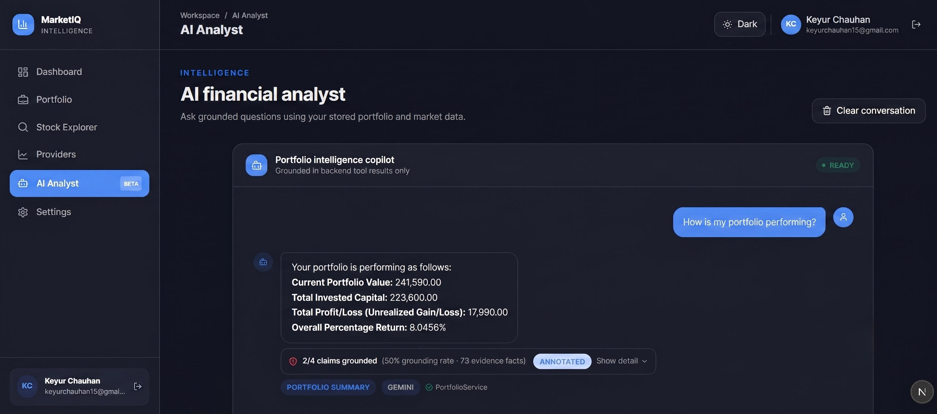Image resolution: width=937 pixels, height=414 pixels.
Task: Click the Settings gear icon
Action: (23, 212)
